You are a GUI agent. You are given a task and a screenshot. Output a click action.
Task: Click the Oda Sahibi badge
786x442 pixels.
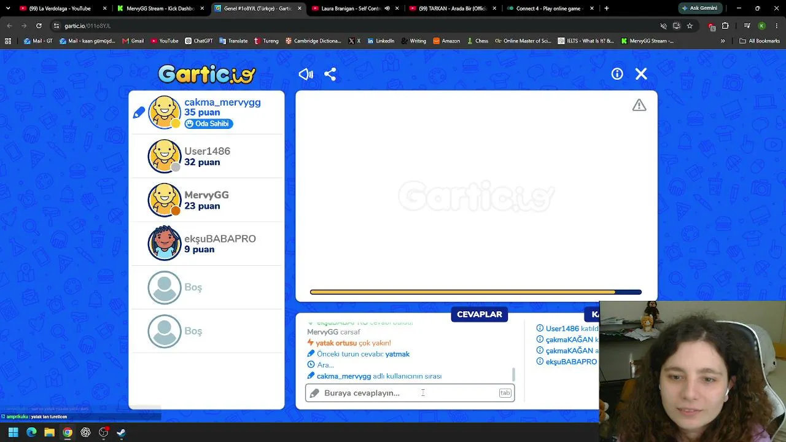pos(208,124)
